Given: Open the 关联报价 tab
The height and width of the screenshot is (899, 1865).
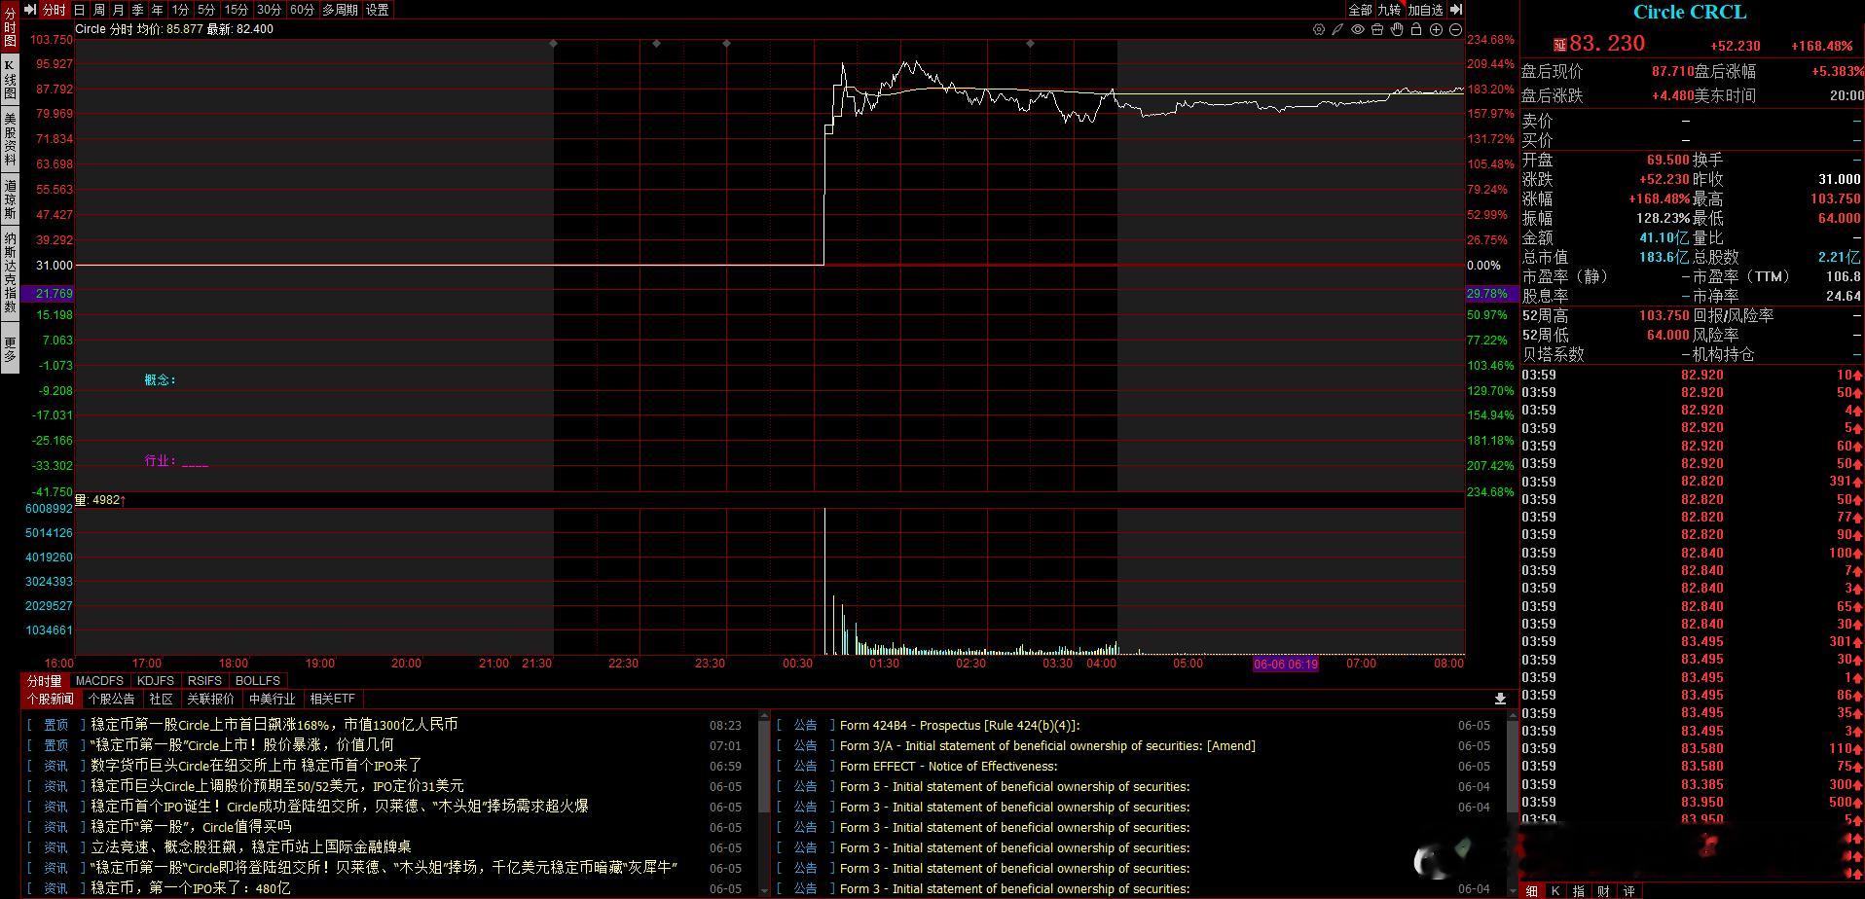Looking at the screenshot, I should coord(211,700).
